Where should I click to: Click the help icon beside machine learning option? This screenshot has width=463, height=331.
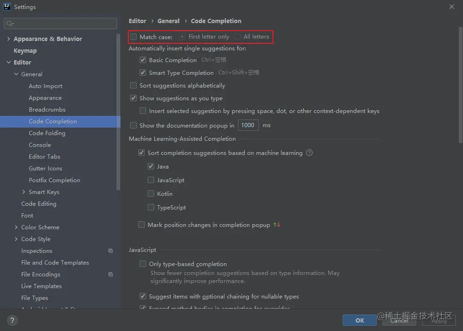(x=309, y=153)
